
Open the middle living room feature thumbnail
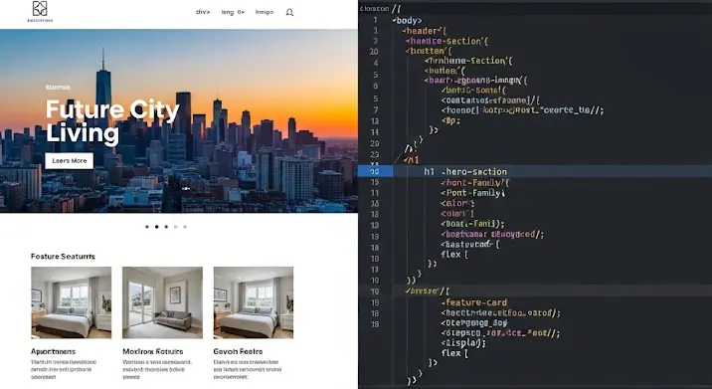[x=162, y=302]
